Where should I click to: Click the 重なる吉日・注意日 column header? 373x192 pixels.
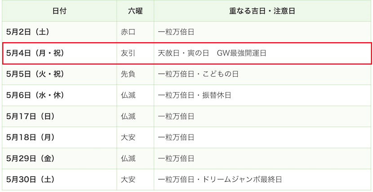[x=262, y=11]
